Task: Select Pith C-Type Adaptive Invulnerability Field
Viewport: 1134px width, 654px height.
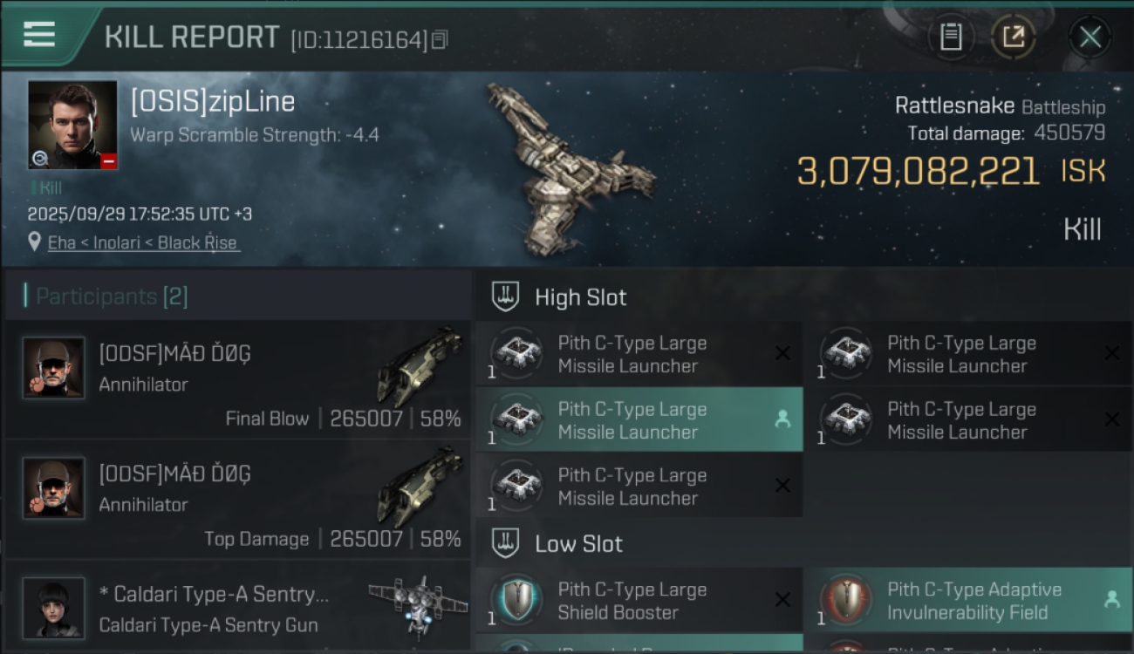Action: 967,601
